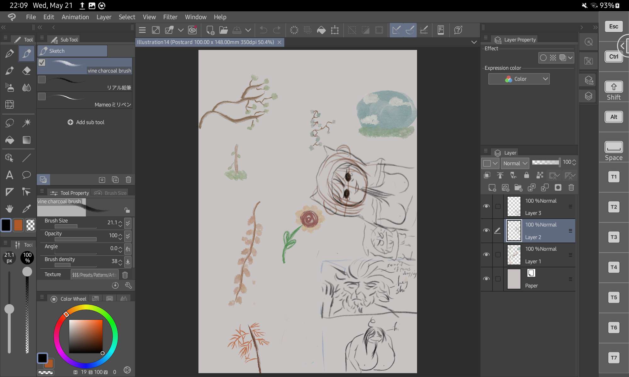The width and height of the screenshot is (629, 377).
Task: Click the Undo arrow in command bar
Action: 263,30
